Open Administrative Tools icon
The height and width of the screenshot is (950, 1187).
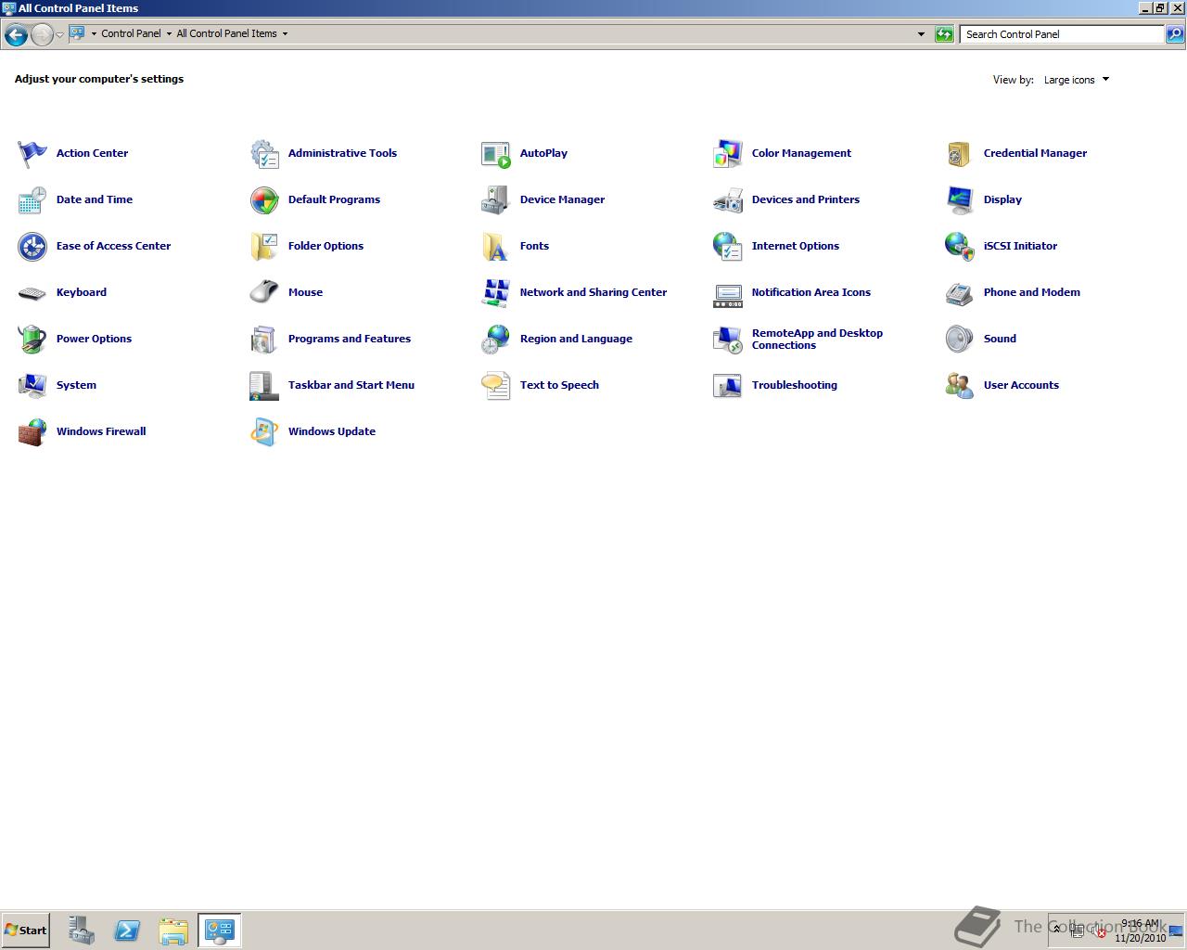[264, 153]
